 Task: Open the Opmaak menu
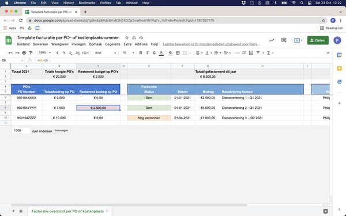pos(95,44)
